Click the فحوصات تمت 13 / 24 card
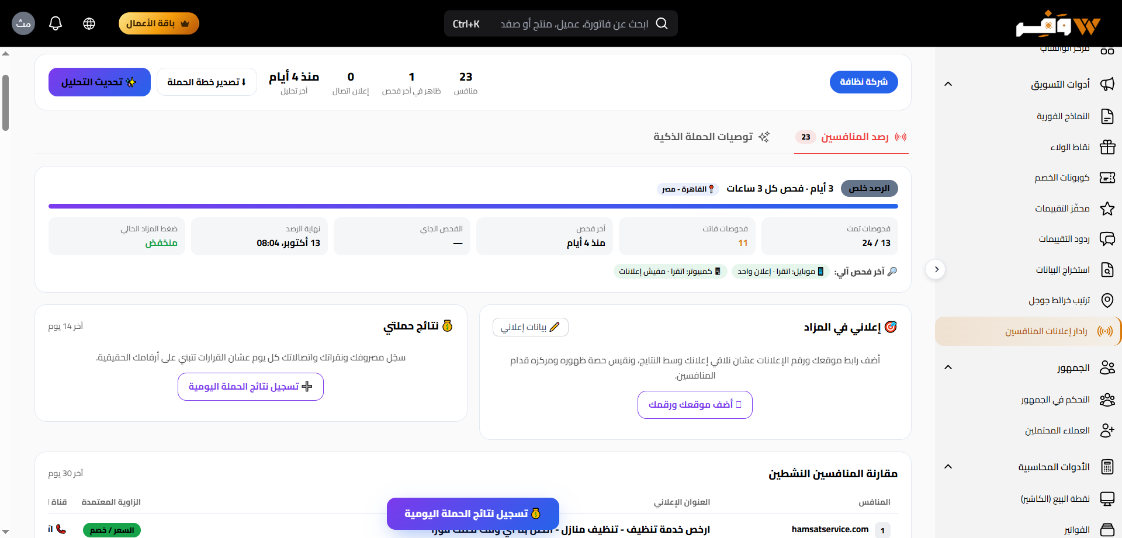Image resolution: width=1122 pixels, height=538 pixels. tap(830, 236)
